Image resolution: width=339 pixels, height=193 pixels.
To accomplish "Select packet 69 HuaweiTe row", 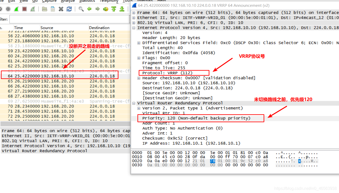I will pyautogui.click(x=65, y=101).
